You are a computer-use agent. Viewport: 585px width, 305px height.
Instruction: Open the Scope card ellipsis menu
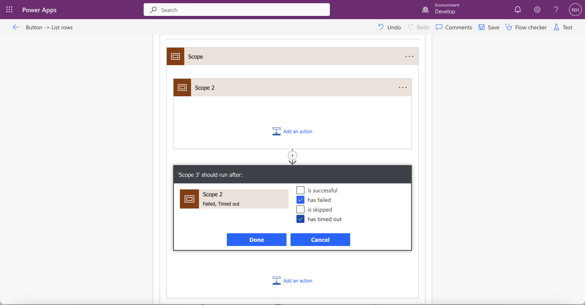tap(409, 57)
